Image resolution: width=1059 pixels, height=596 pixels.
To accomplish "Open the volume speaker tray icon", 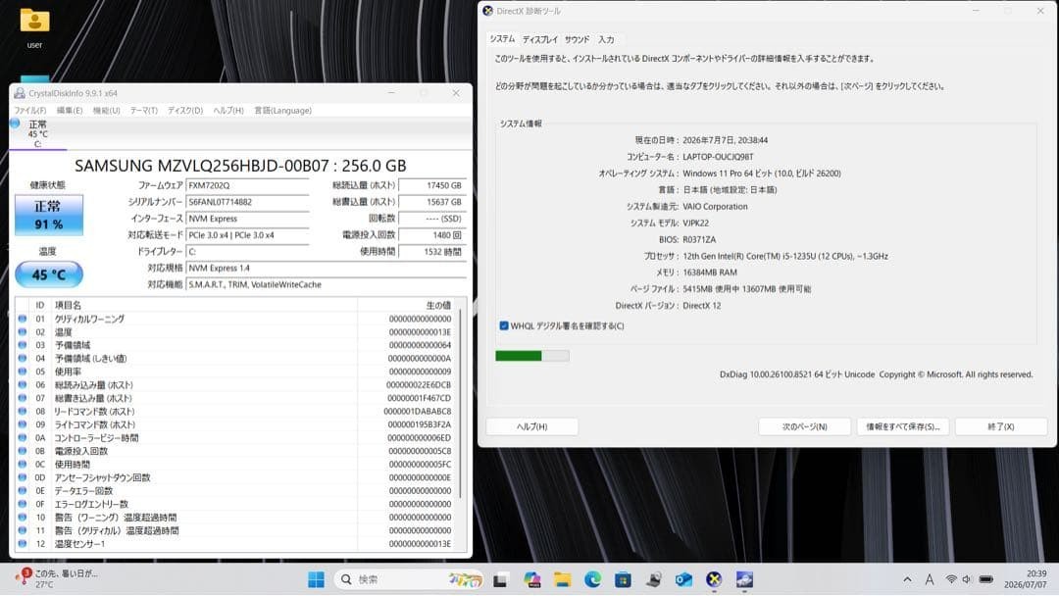I will (967, 579).
